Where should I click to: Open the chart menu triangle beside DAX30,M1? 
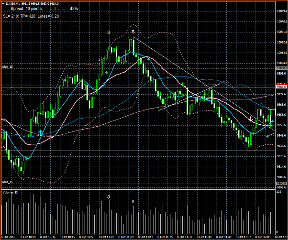[3, 4]
